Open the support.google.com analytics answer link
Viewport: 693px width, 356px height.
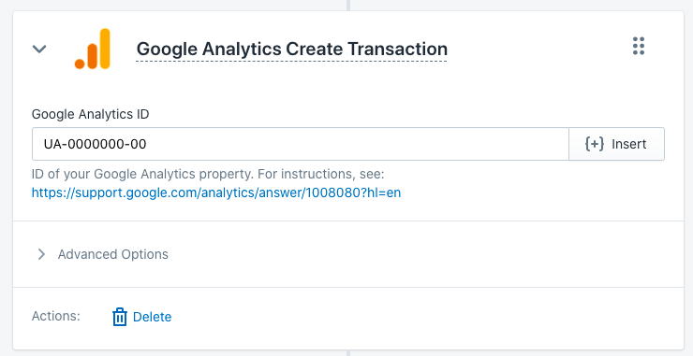[x=216, y=192]
